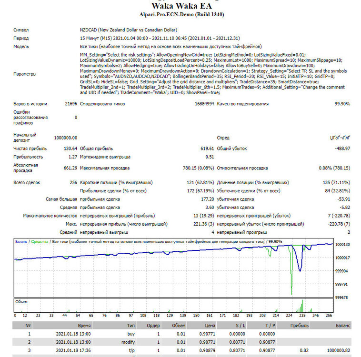Click the 'Общий убыток' label
The width and height of the screenshot is (361, 357).
coord(231,149)
